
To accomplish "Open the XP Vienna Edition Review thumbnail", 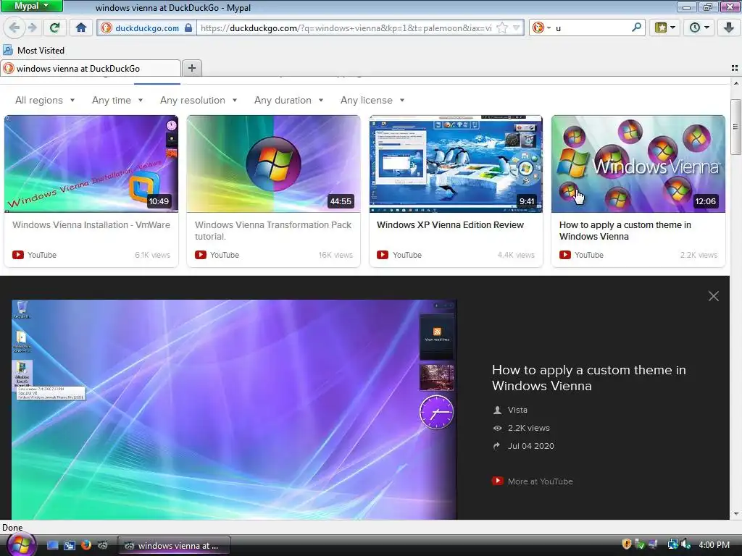I will 457,164.
